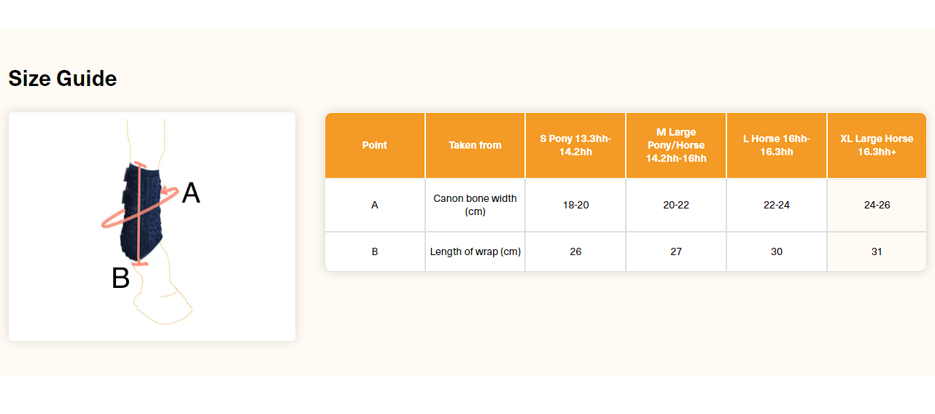Click the Canon bone width (cm) cell

[475, 205]
